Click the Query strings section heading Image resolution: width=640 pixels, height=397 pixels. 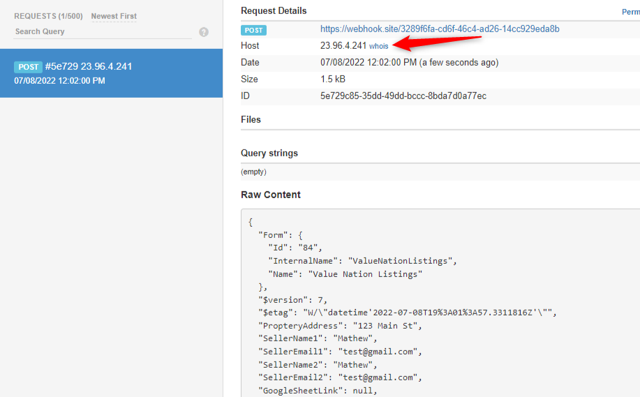click(269, 153)
